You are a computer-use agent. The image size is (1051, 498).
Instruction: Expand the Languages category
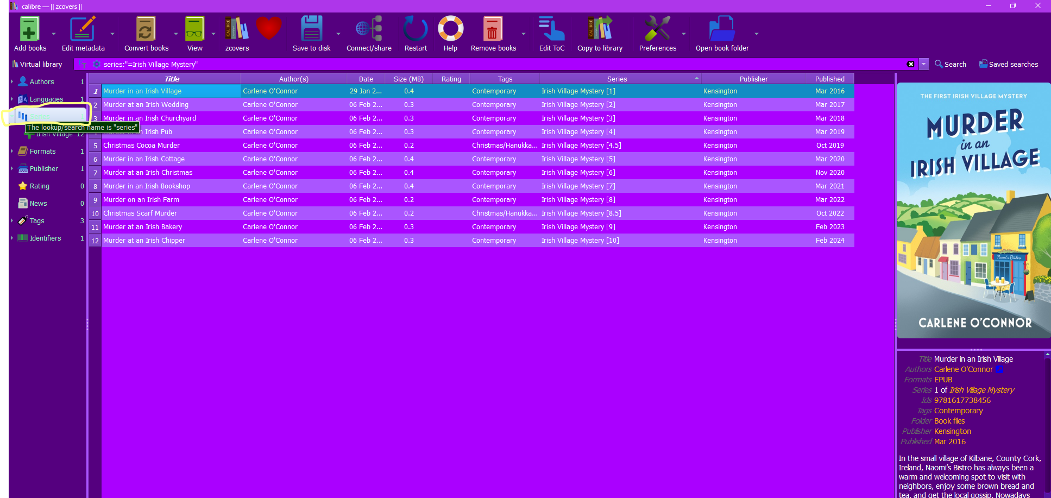(x=12, y=99)
